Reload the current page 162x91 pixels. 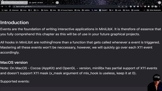pos(10,7)
